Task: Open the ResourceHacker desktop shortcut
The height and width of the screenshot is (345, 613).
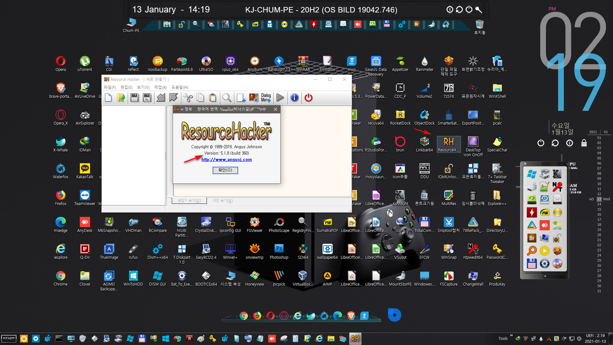Action: click(449, 144)
